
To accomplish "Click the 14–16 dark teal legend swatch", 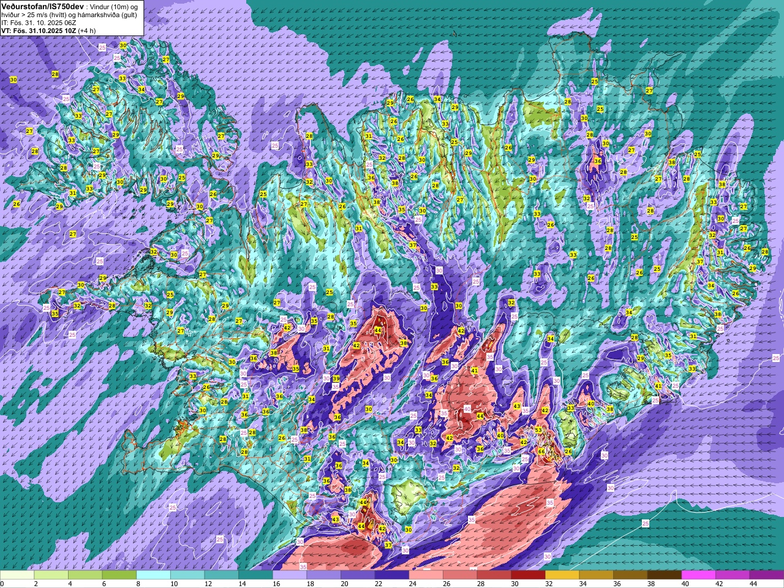I will 255,575.
